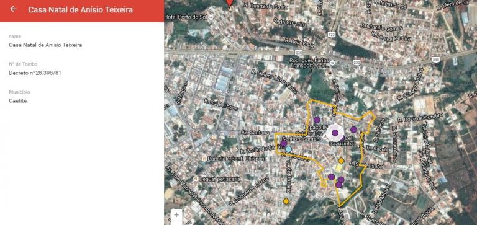This screenshot has height=225, width=477.
Task: Open the Padaria e Conf. Chispan place icon
Action: (204, 159)
